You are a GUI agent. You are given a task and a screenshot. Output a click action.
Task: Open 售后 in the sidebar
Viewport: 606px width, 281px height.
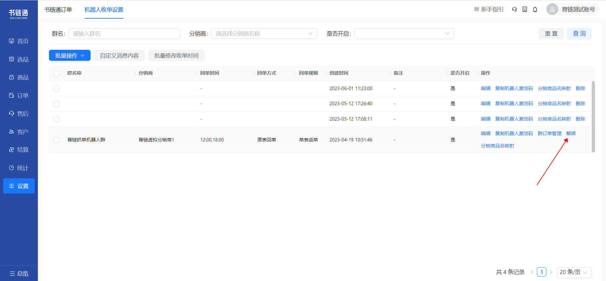click(19, 114)
